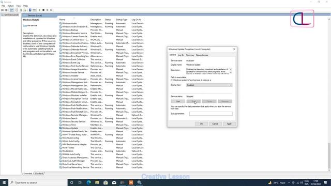Click the description box scroll up arrow
The width and height of the screenshot is (331, 186).
point(231,69)
